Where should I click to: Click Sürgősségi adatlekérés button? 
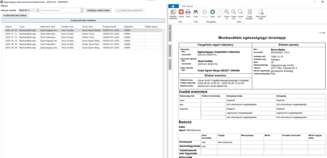coord(130,10)
